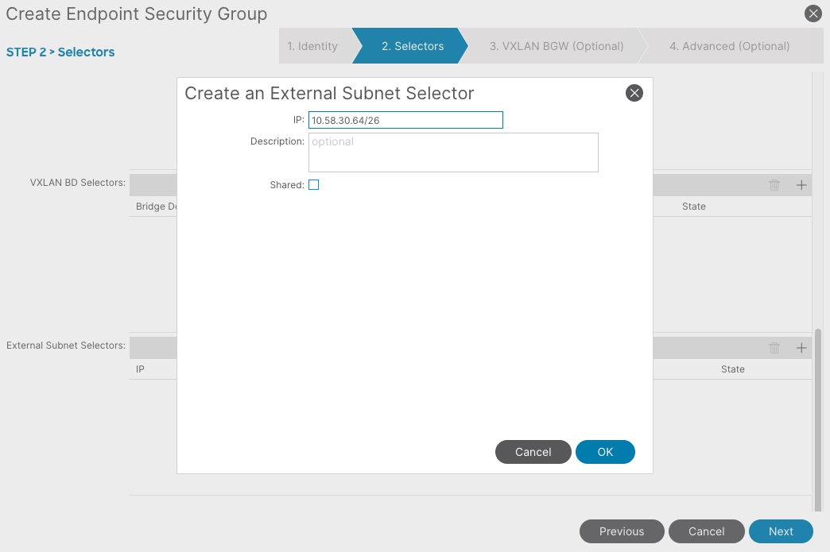Close the External Subnet Selector dialog
Screen dimensions: 830x552
(x=634, y=93)
